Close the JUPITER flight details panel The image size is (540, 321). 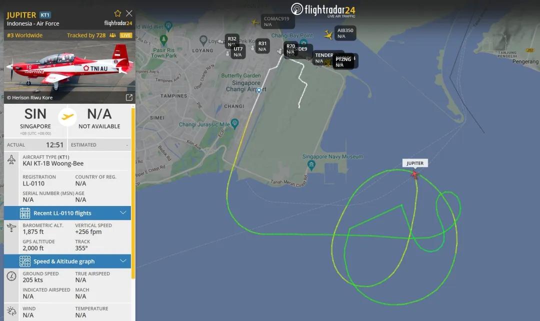pos(129,13)
